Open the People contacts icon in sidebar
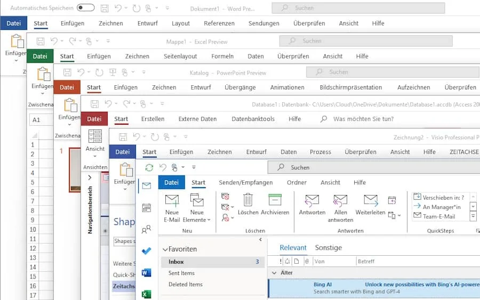This screenshot has width=480, height=300. 146,230
